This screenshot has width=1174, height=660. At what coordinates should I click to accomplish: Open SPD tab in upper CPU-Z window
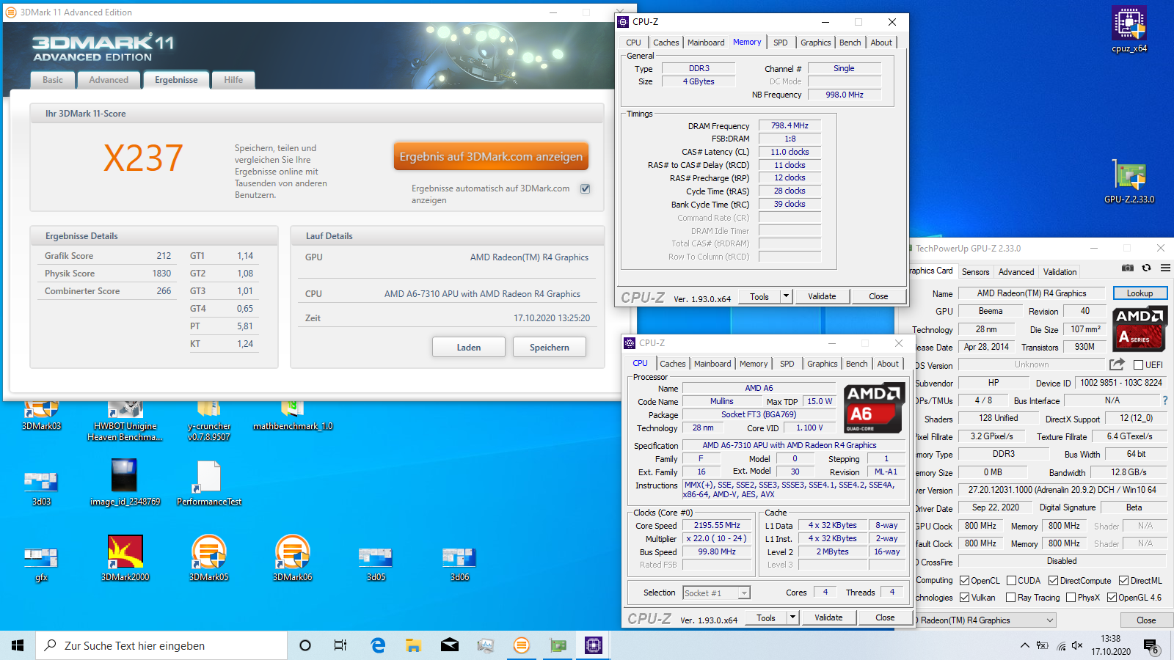781,43
